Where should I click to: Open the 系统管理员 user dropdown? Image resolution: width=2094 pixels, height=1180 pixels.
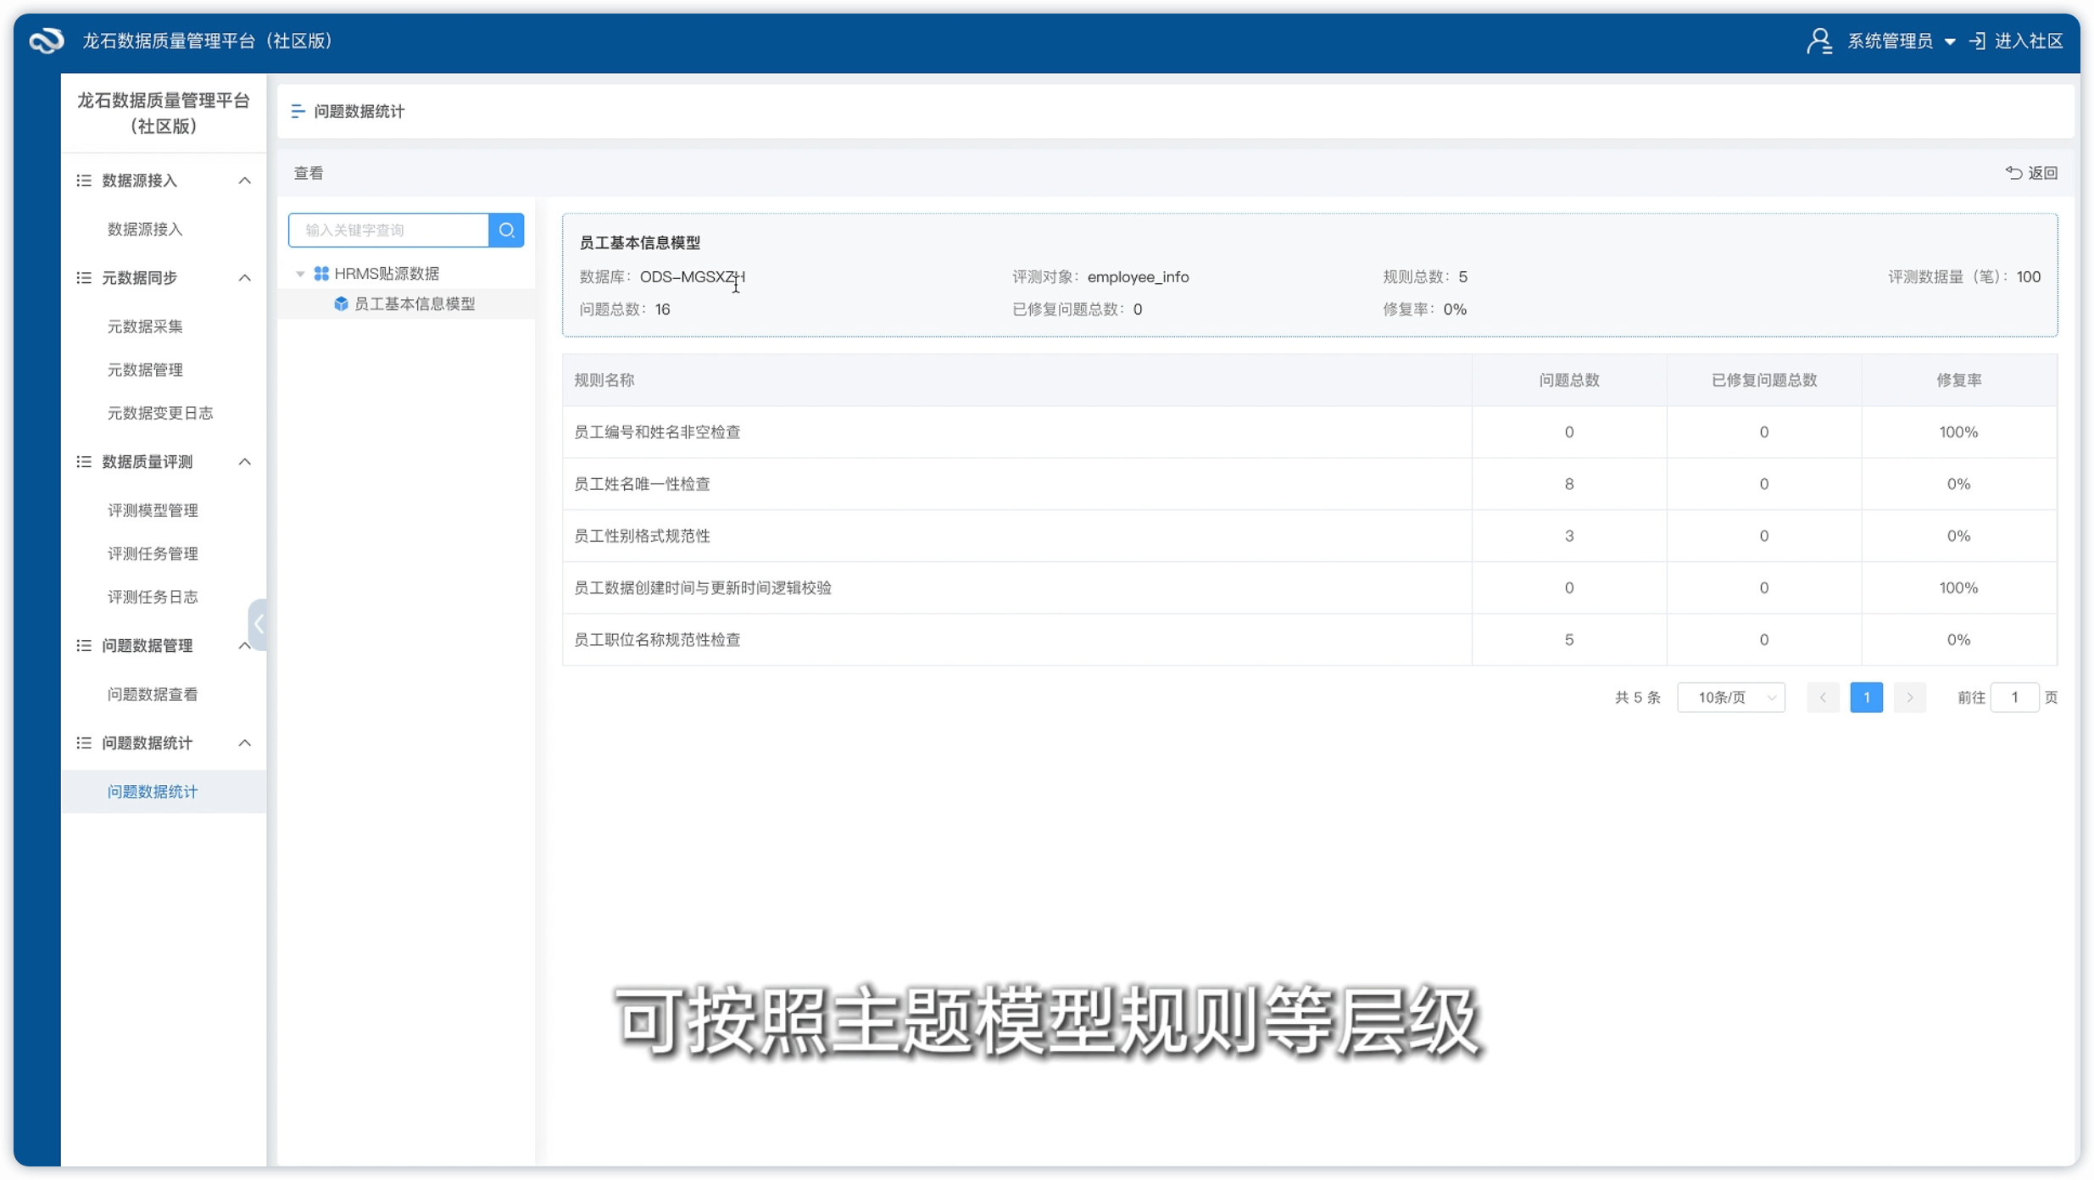coord(1901,41)
